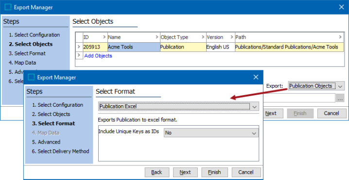This screenshot has height=180, width=349.
Task: Go to step 5. Advanced
Action: [46, 142]
